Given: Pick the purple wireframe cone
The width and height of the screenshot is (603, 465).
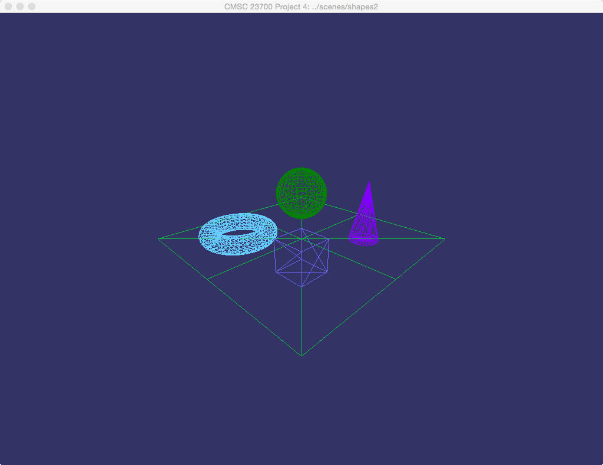Looking at the screenshot, I should click(x=365, y=221).
